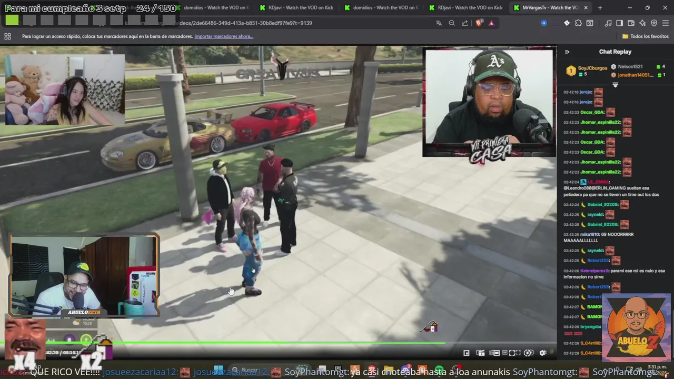This screenshot has width=674, height=379.
Task: Open Brave Rewards triangle icon
Action: coord(491,23)
